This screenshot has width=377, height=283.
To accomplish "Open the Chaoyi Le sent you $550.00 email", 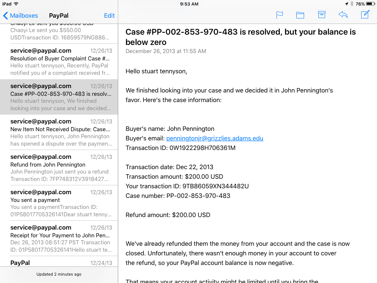I will coord(59,34).
